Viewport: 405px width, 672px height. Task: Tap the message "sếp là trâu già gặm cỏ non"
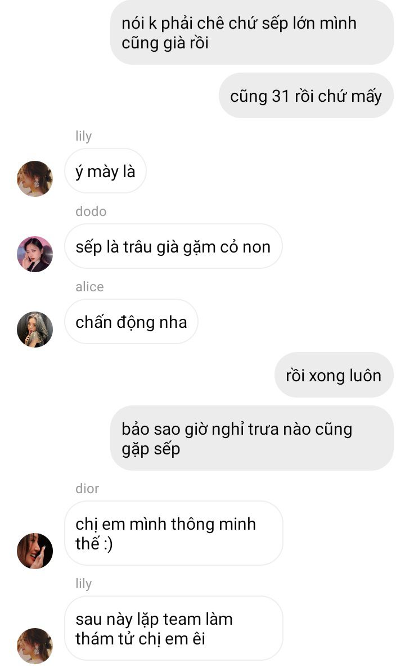click(x=174, y=246)
